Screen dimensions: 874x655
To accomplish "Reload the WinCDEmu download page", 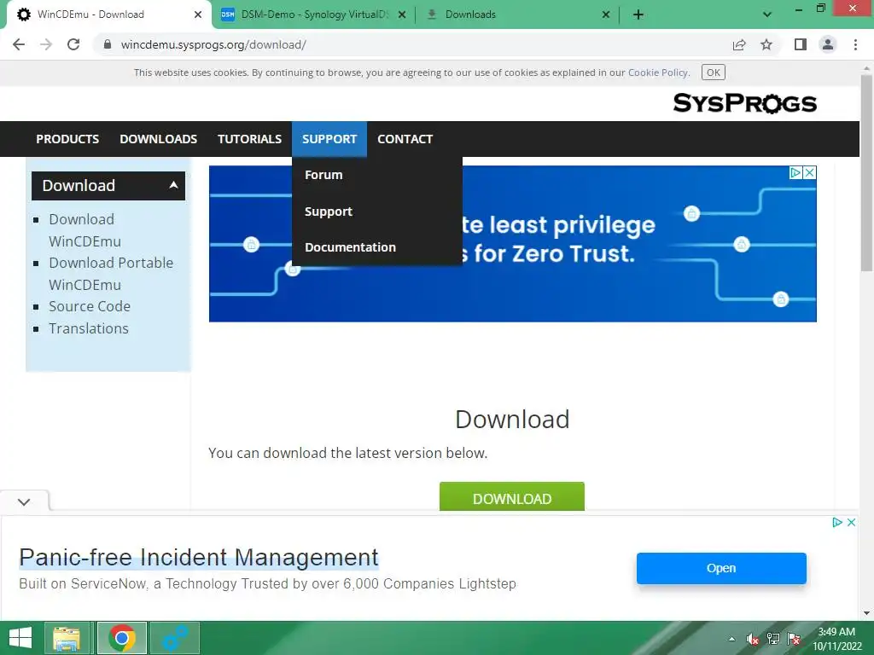I will [73, 44].
